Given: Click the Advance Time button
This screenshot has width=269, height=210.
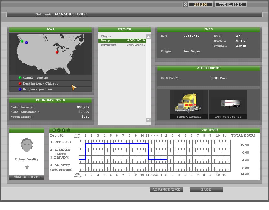Looking at the screenshot, I should coord(166,190).
